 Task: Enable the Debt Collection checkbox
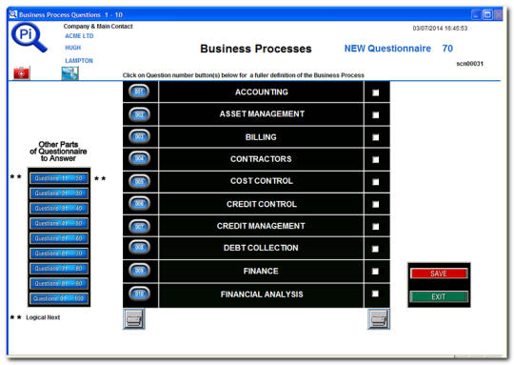click(x=376, y=249)
